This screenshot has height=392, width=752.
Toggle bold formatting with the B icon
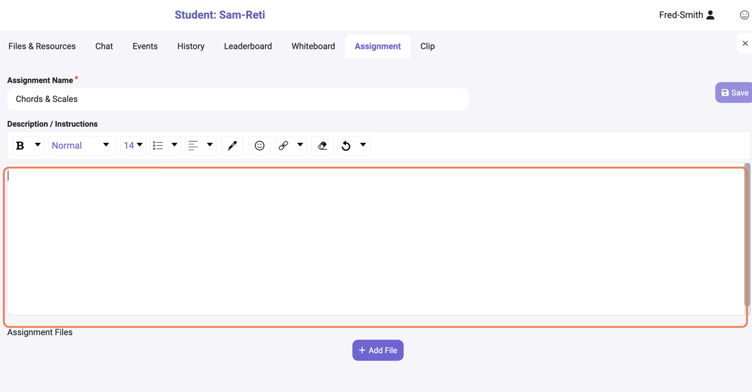click(20, 145)
